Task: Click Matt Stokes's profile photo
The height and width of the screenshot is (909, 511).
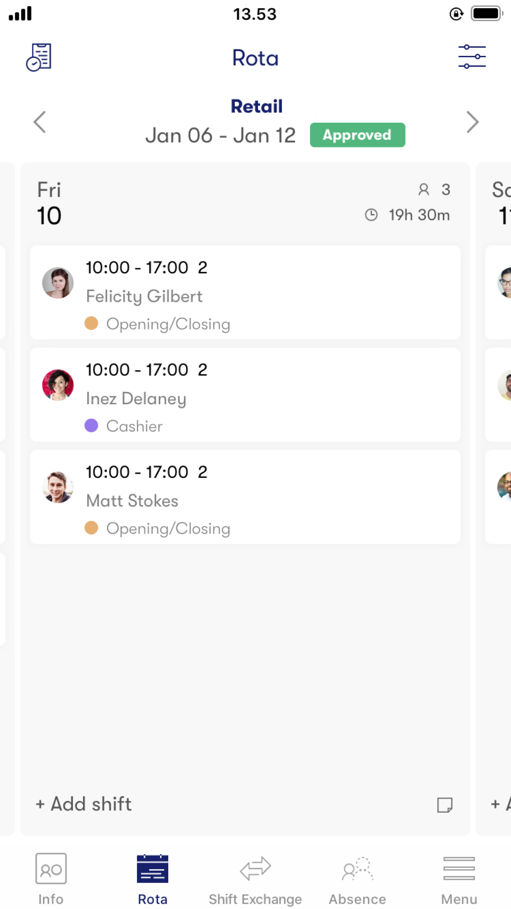Action: tap(58, 487)
